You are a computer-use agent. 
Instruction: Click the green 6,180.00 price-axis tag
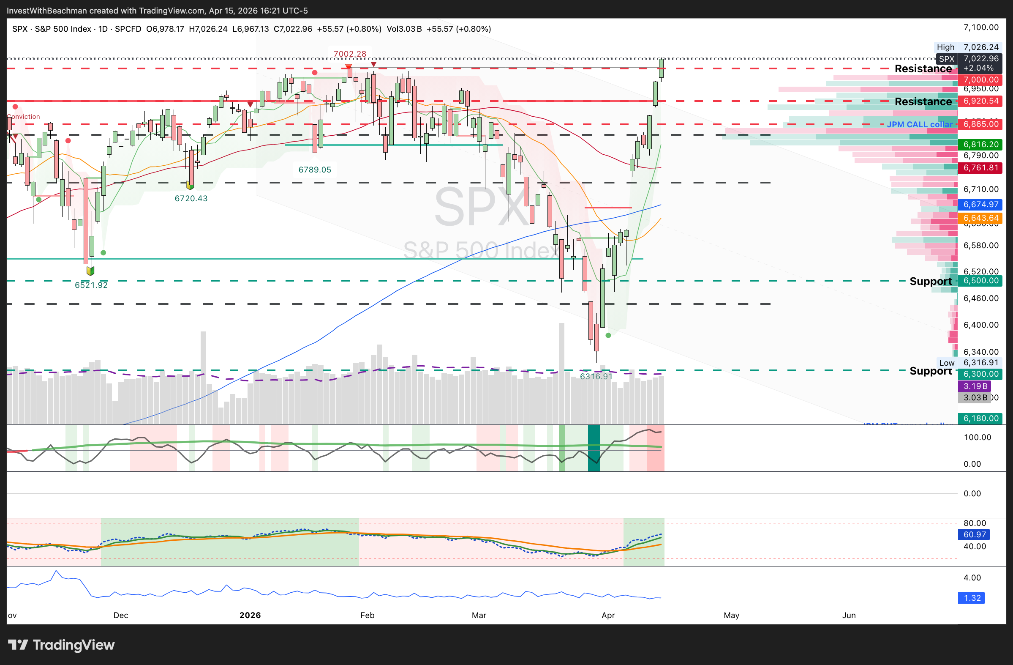980,419
